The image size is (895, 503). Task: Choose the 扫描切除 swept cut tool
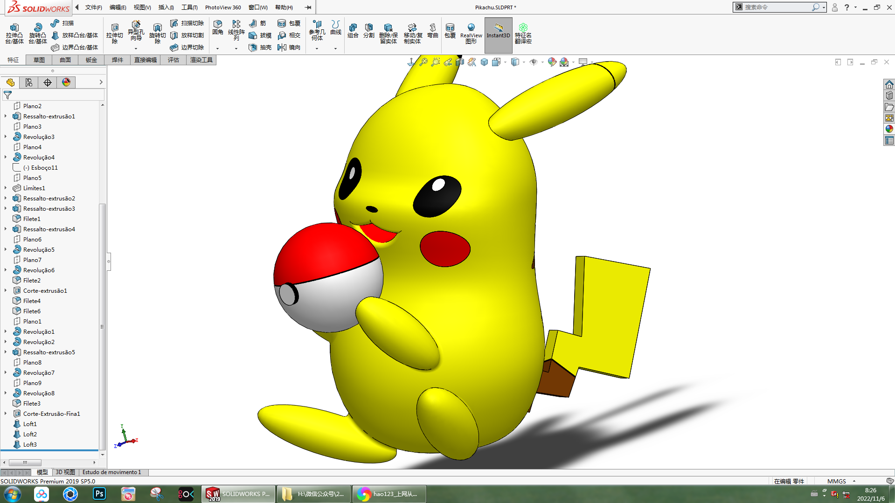tap(187, 23)
